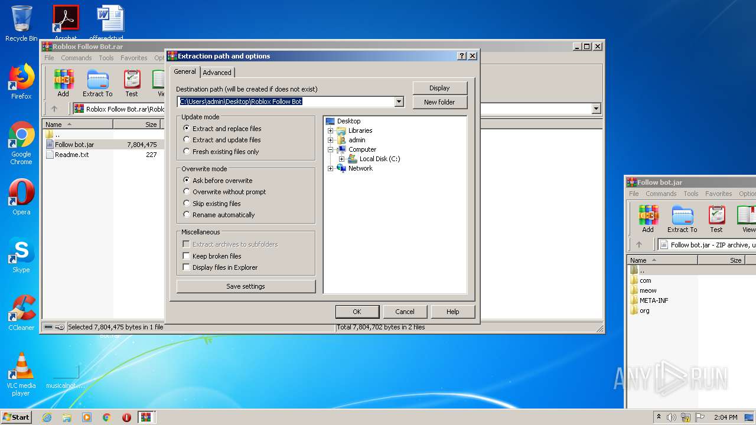The width and height of the screenshot is (756, 425).
Task: Go up one level in Roblox Follow Bot.rar window
Action: pyautogui.click(x=54, y=109)
